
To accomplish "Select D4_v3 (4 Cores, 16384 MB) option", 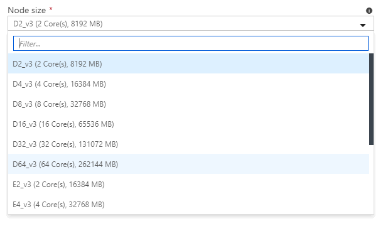I will 188,83.
